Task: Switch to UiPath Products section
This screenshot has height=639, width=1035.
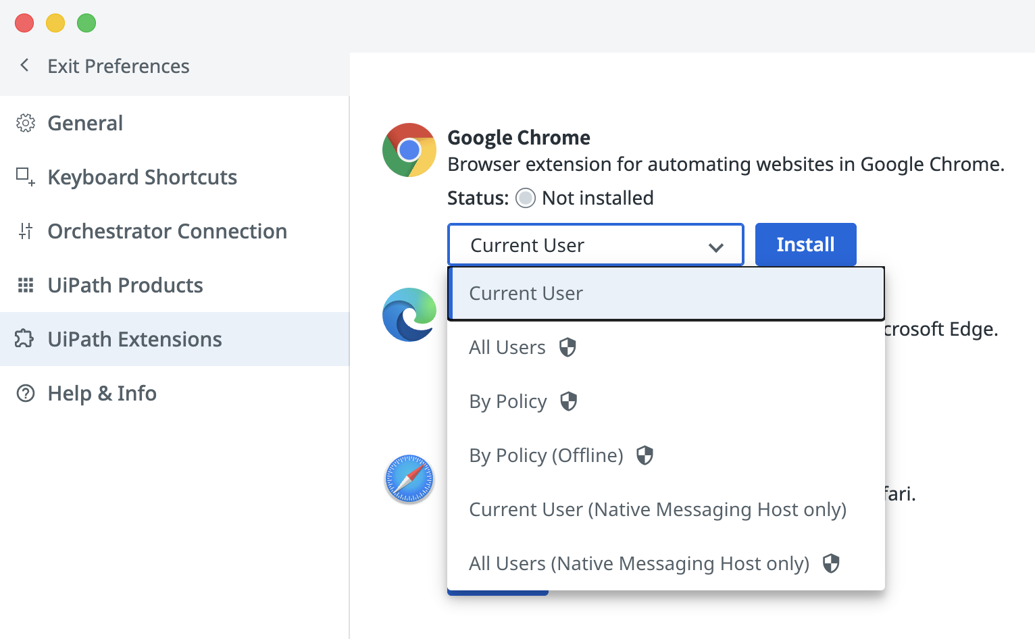Action: [174, 285]
